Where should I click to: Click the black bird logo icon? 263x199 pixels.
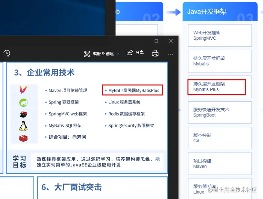tap(23, 114)
